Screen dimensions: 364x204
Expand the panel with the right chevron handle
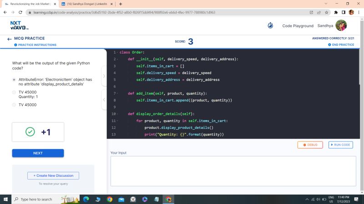104,76
